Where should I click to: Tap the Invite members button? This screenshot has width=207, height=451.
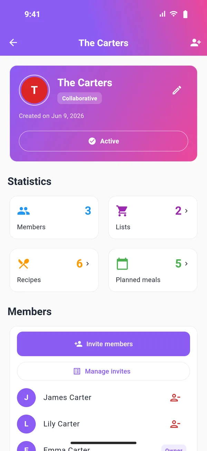pyautogui.click(x=103, y=344)
